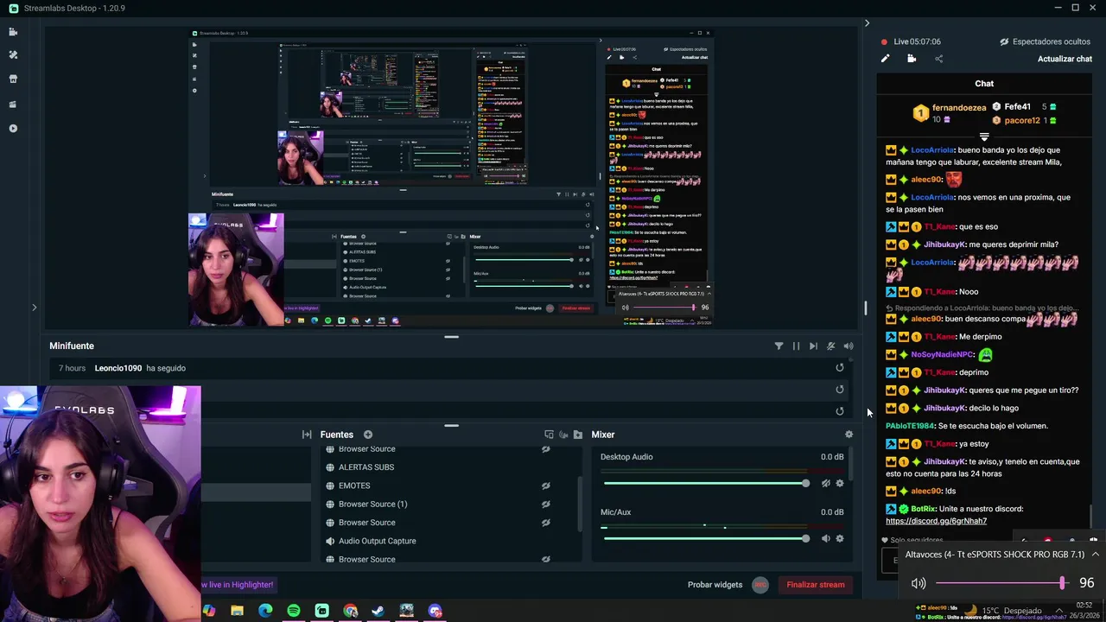
Task: Add a source folder in Fuentes
Action: (x=578, y=435)
